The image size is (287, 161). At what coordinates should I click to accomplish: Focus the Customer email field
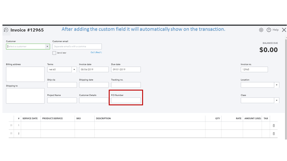[x=77, y=46]
